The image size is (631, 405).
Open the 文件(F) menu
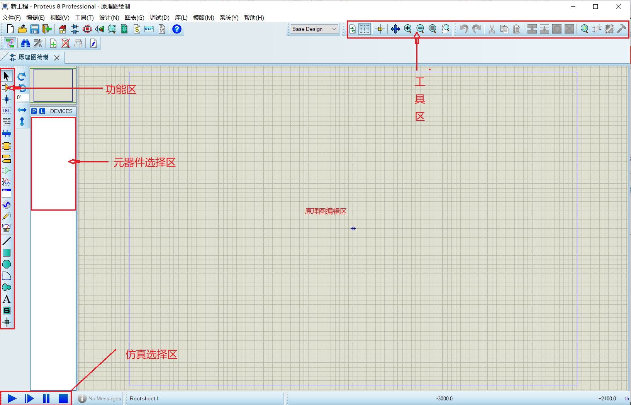tap(12, 17)
